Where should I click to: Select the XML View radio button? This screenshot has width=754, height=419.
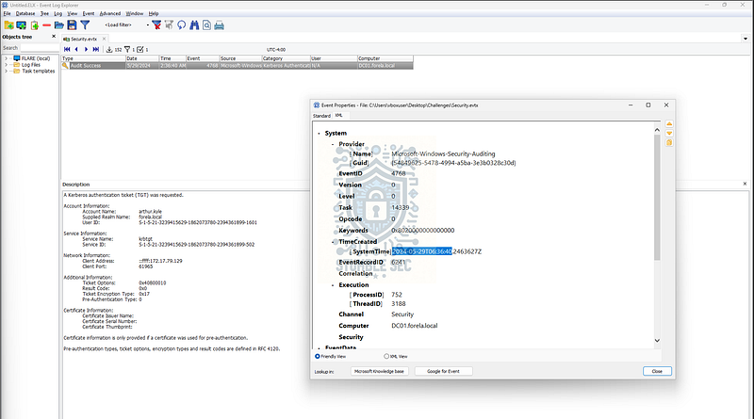click(386, 357)
